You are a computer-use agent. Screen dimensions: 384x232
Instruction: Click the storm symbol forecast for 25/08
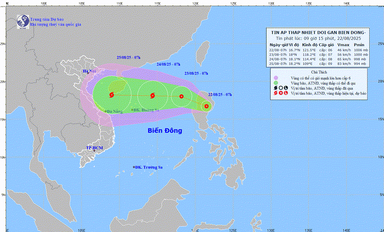112,95
